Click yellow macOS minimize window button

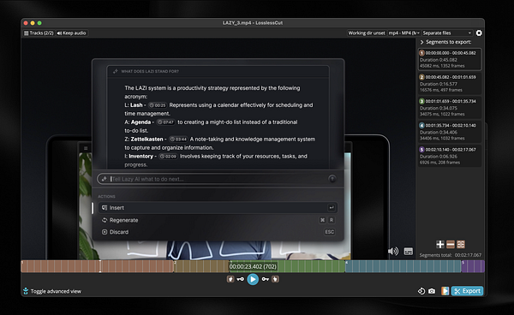pos(33,23)
